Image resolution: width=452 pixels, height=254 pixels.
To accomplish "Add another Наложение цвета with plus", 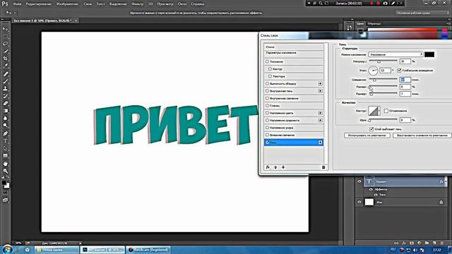I will point(320,113).
